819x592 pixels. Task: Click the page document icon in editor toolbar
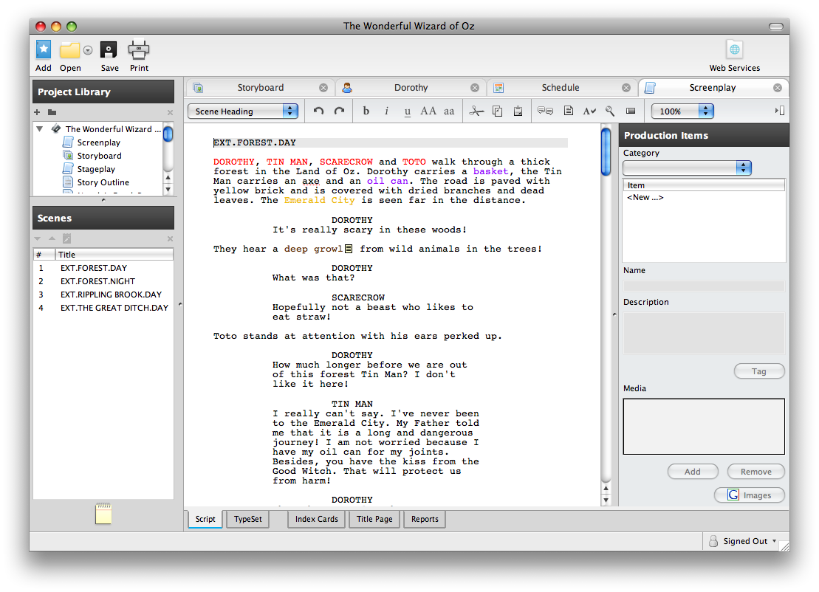(569, 111)
